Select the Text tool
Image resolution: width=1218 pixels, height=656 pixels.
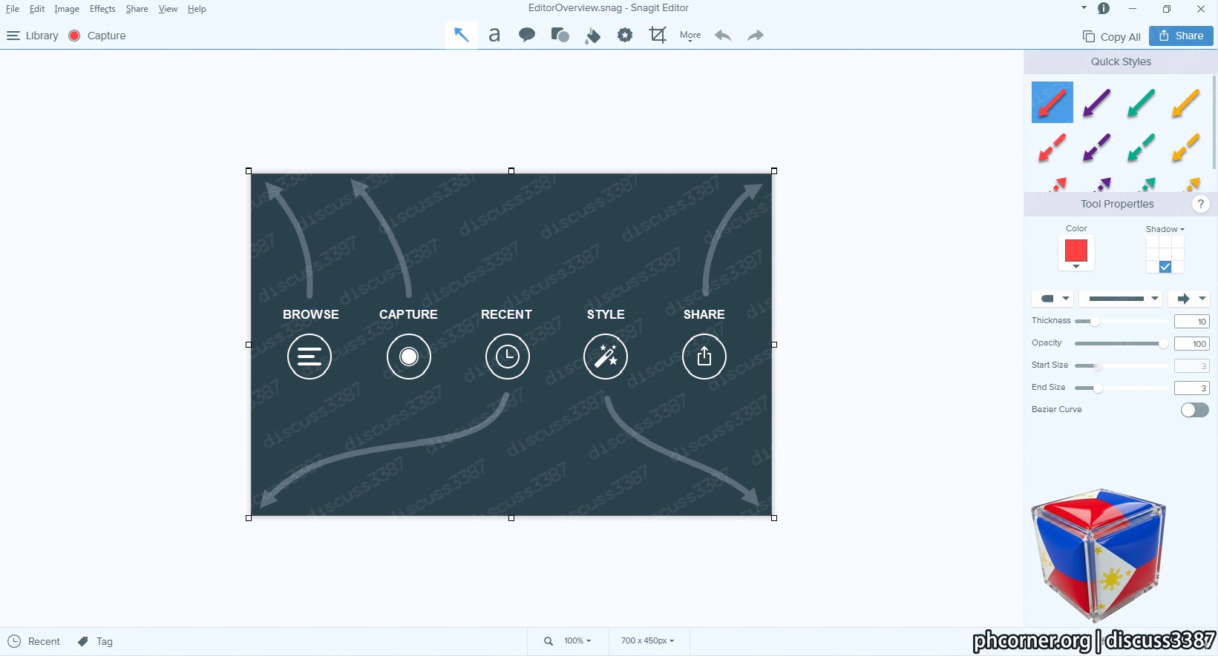(494, 35)
